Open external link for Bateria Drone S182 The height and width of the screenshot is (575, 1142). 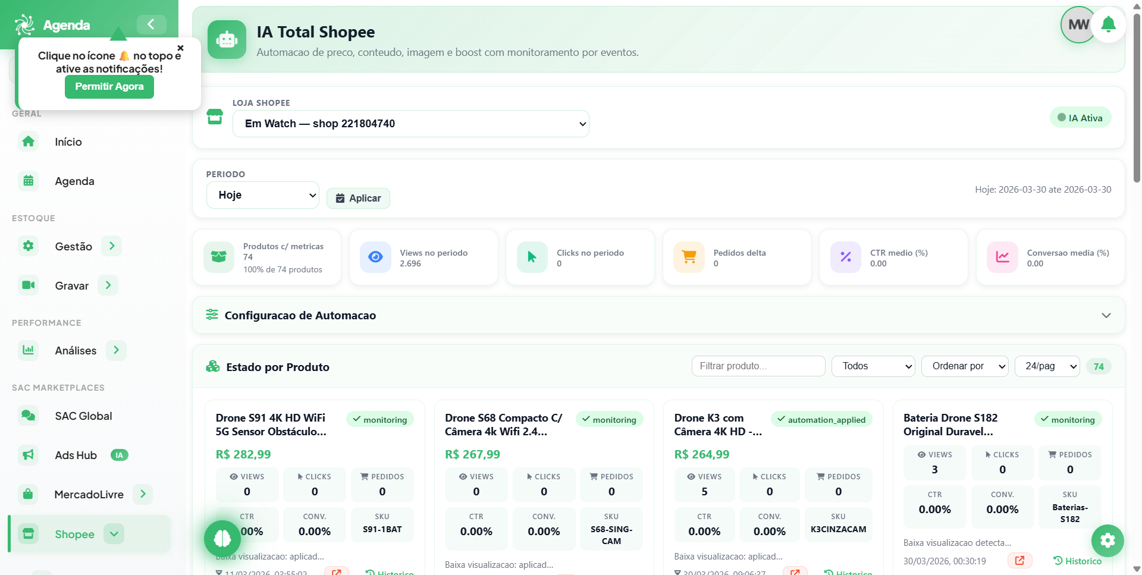1019,560
